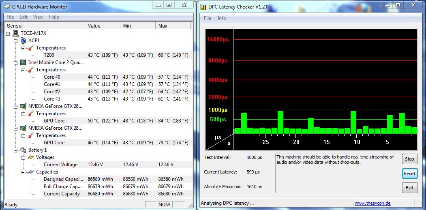Image resolution: width=426 pixels, height=210 pixels.
Task: Collapse Temperatures under ACPI
Action: pos(23,48)
